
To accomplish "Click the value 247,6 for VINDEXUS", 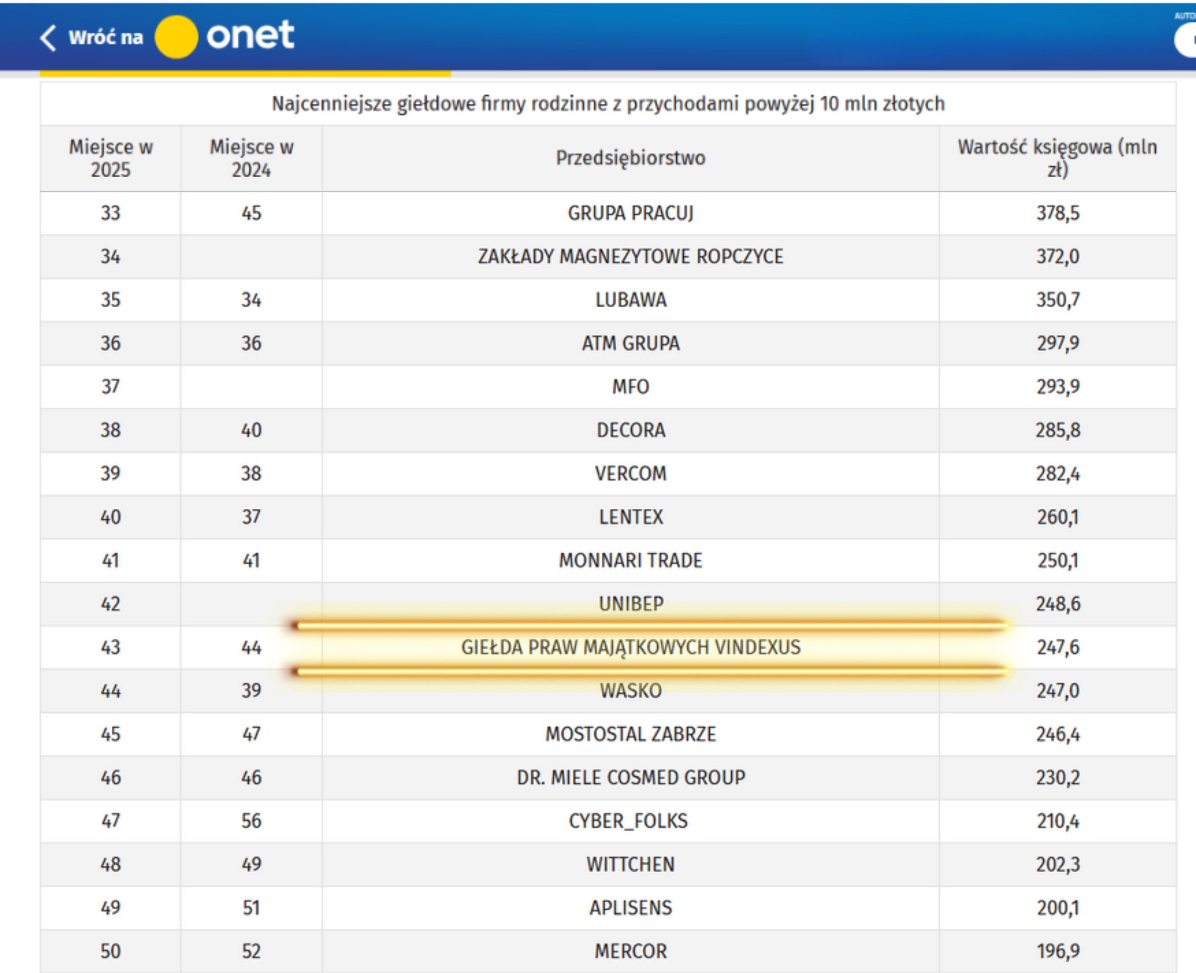I will point(1057,647).
